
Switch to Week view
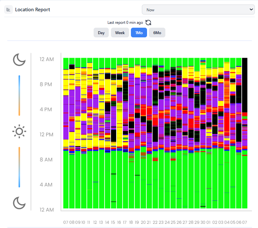120,33
